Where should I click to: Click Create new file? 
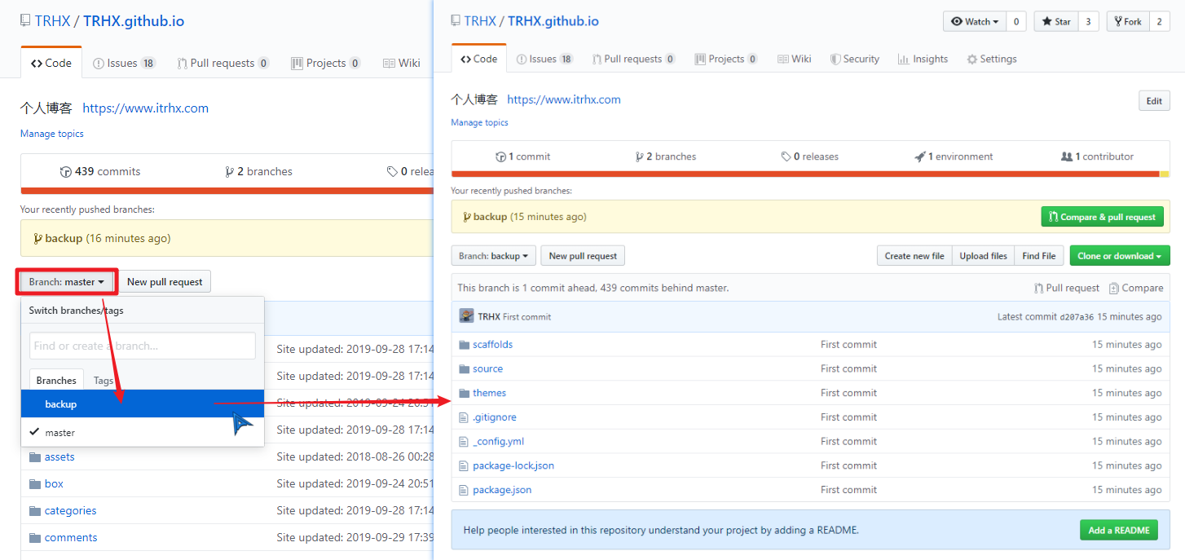tap(914, 256)
